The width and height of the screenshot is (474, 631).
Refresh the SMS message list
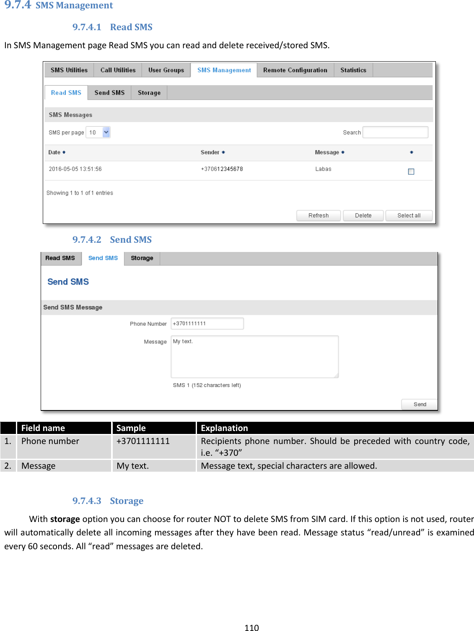[319, 215]
